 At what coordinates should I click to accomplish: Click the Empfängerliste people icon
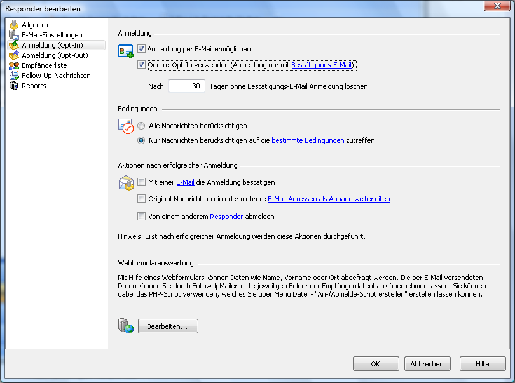click(x=14, y=65)
